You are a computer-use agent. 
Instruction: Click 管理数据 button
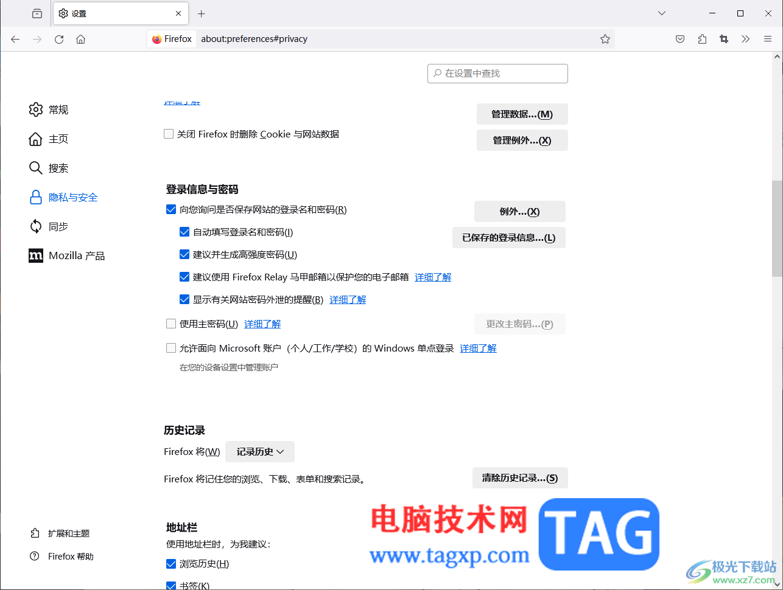click(522, 114)
